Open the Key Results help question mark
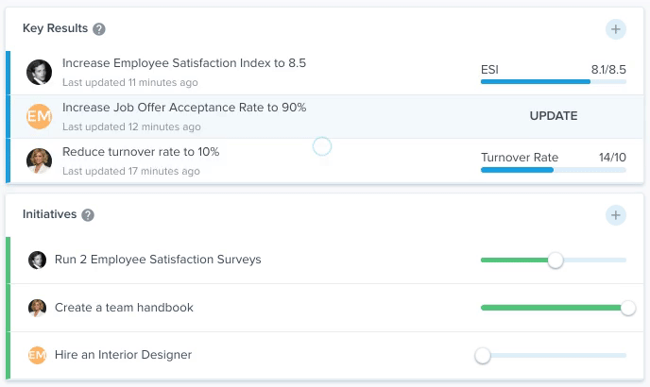Viewport: 650px width, 387px height. point(98,29)
